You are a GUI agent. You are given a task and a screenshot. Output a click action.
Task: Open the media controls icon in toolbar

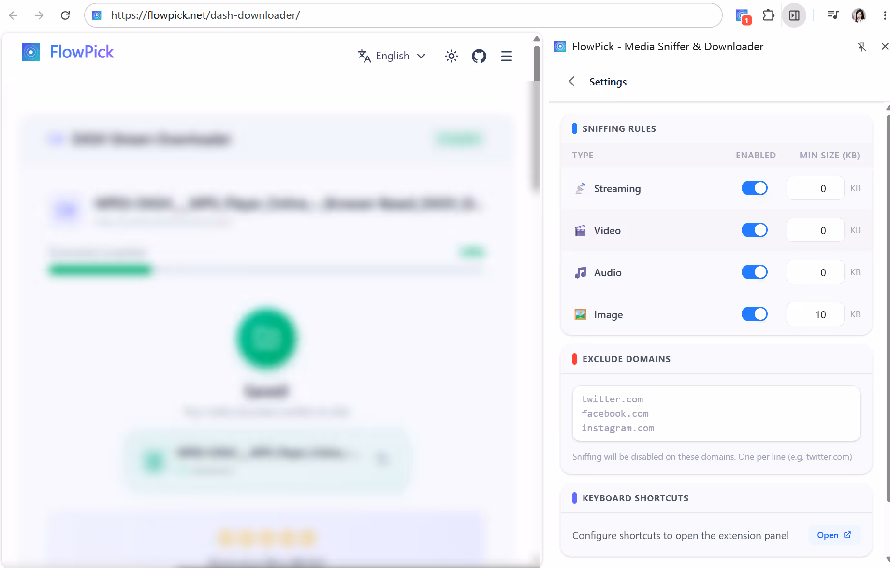pos(832,15)
